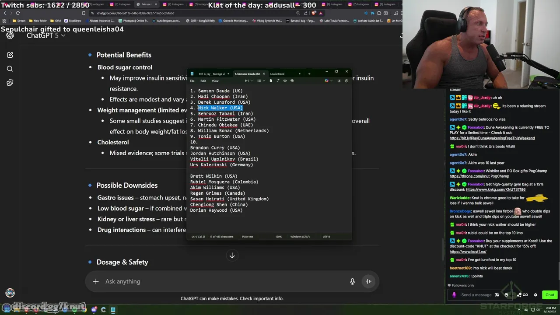560x315 pixels.
Task: Open the Notepad File menu
Action: 192,81
